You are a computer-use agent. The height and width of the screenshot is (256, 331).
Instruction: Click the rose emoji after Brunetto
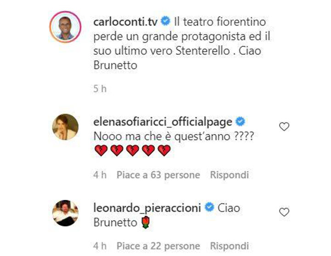(146, 224)
